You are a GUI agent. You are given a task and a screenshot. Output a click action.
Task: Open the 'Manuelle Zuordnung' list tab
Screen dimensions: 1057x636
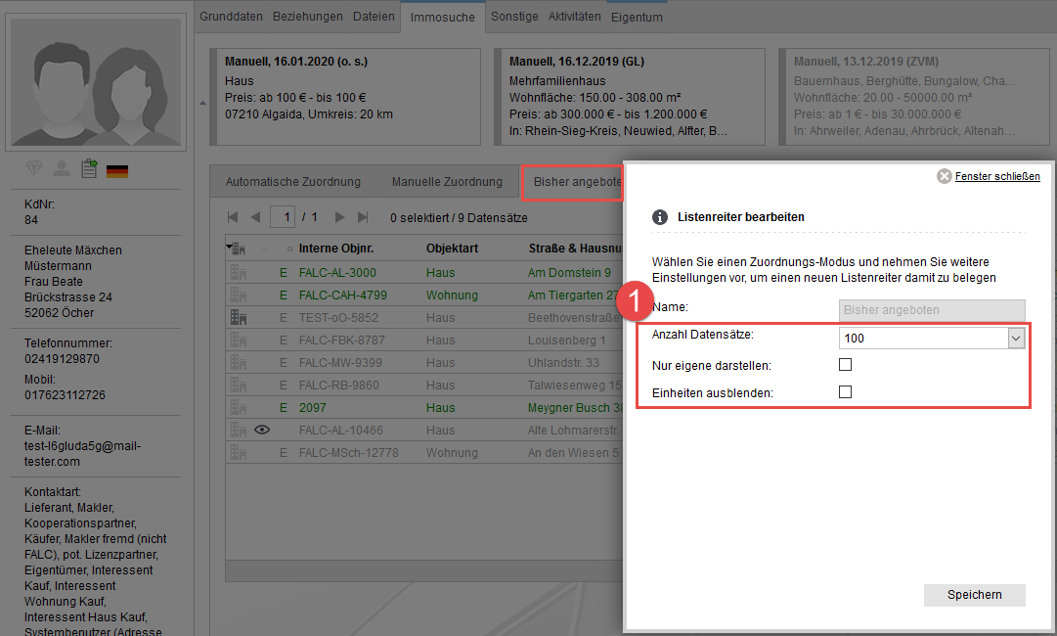(447, 182)
